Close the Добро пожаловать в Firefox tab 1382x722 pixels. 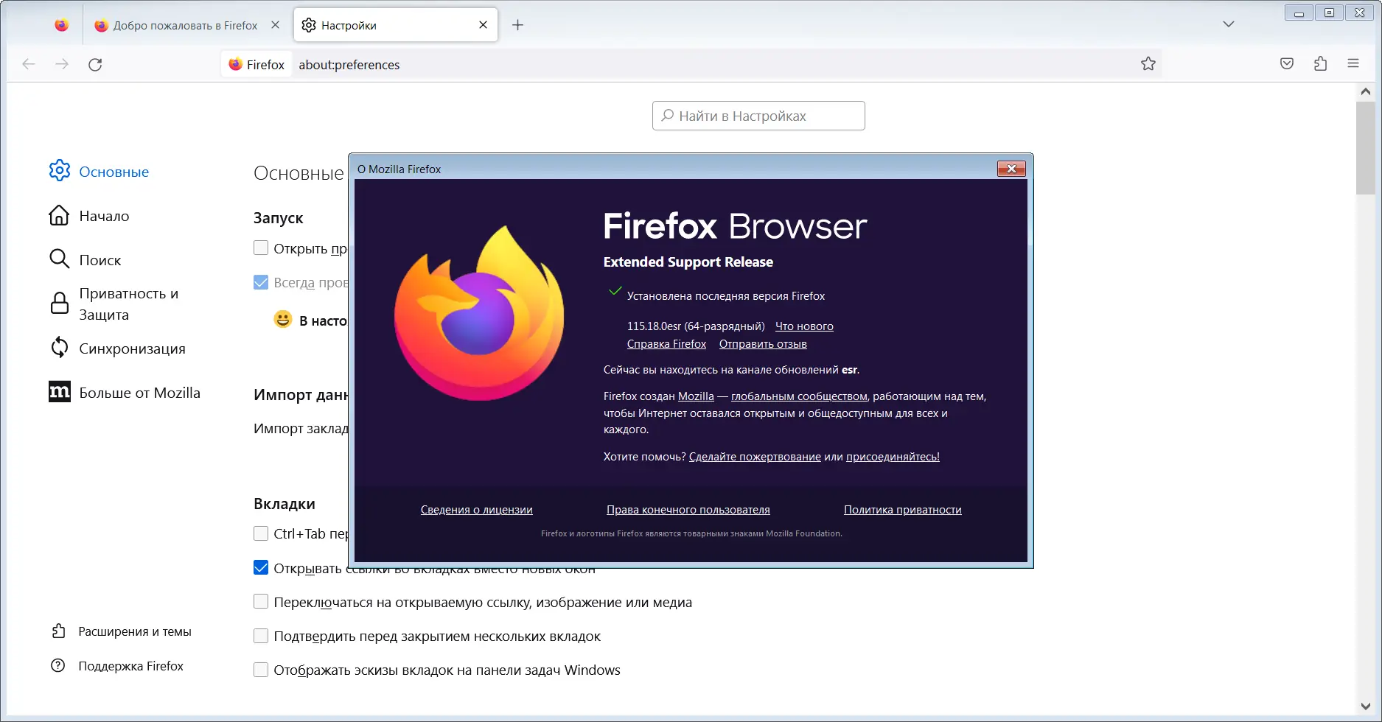pyautogui.click(x=275, y=25)
